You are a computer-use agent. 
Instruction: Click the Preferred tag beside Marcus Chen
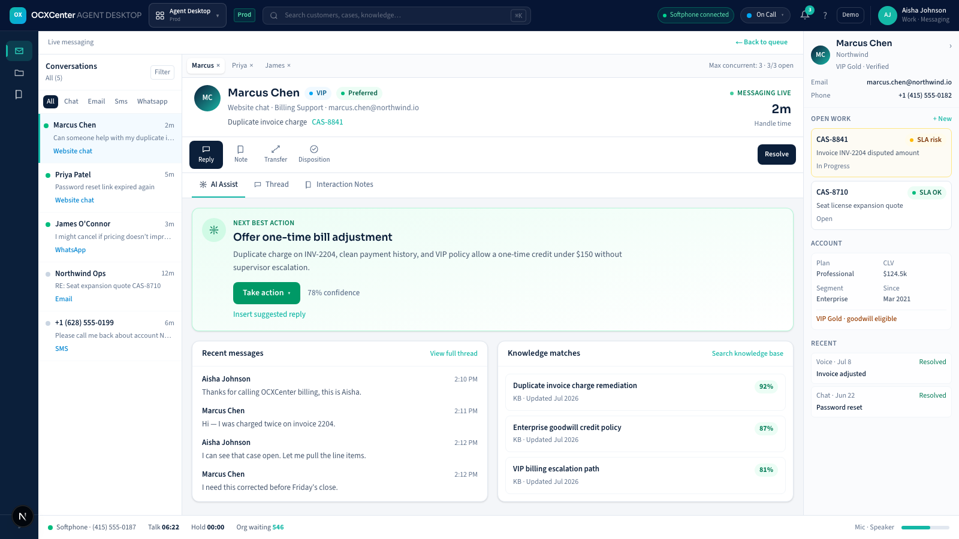coord(359,93)
